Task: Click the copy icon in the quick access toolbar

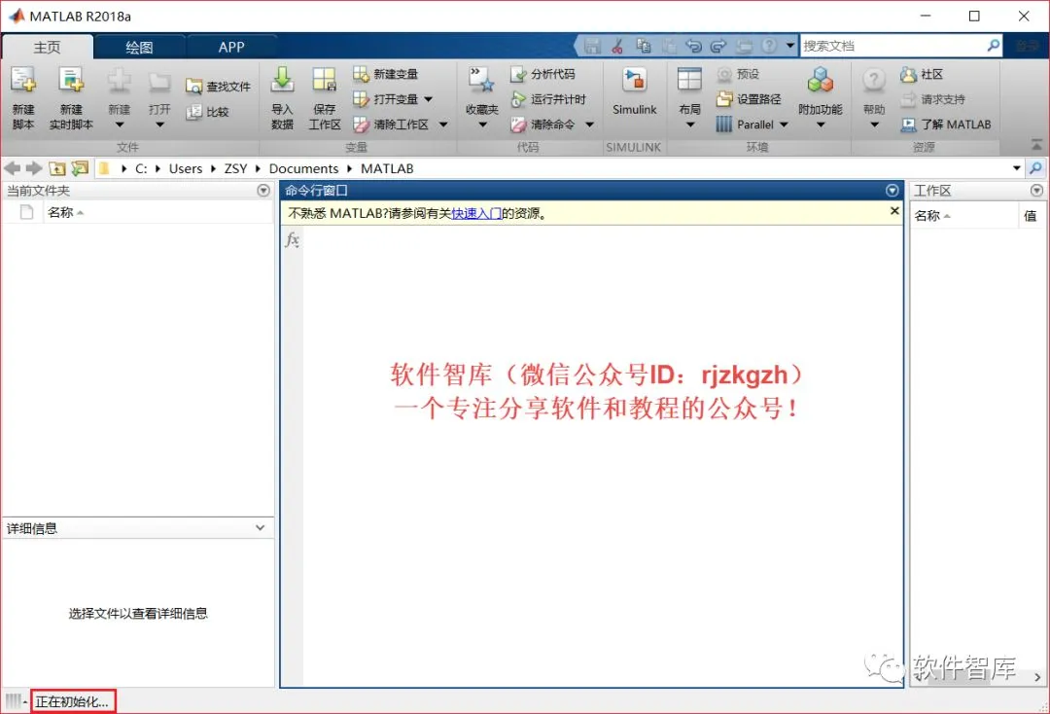Action: 644,46
